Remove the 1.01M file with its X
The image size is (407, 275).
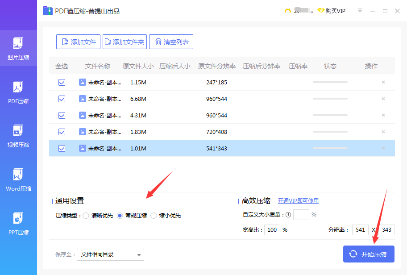click(383, 148)
